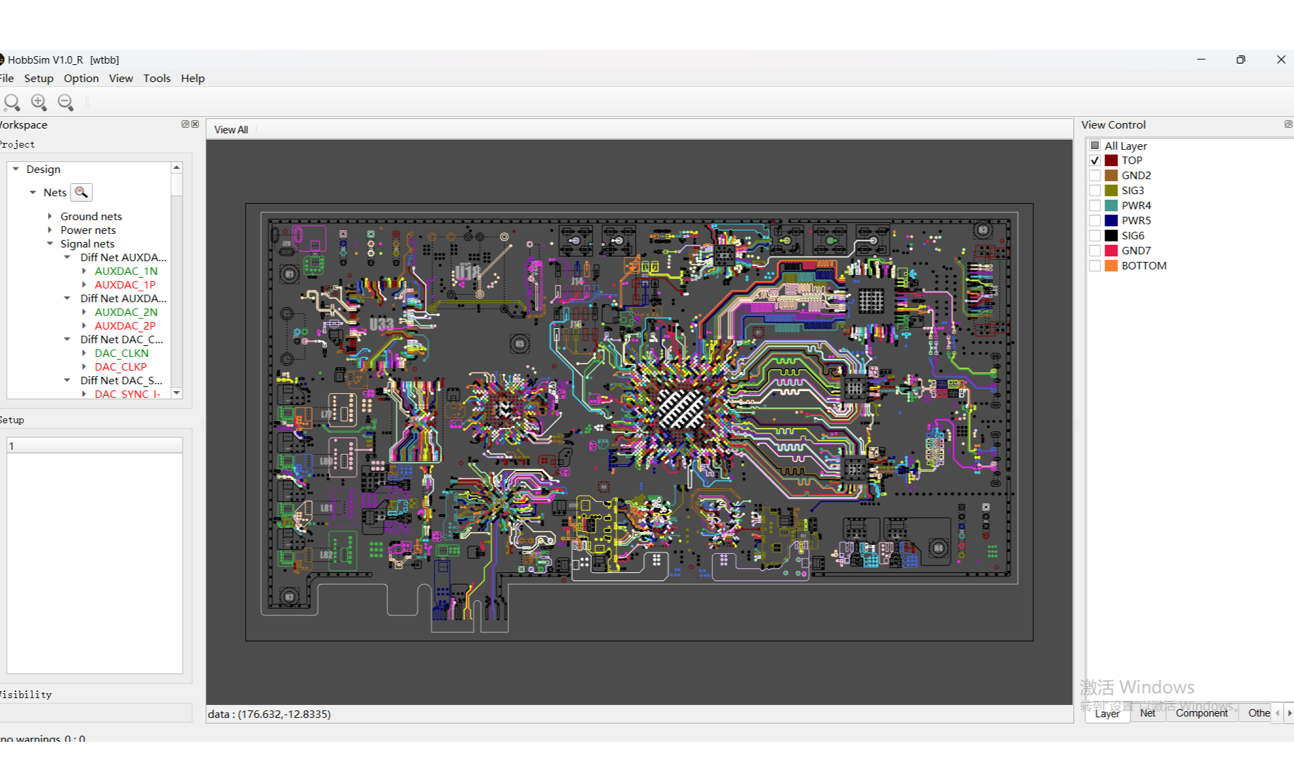1294x761 pixels.
Task: Click the PWR4 teal color swatch
Action: [1111, 206]
